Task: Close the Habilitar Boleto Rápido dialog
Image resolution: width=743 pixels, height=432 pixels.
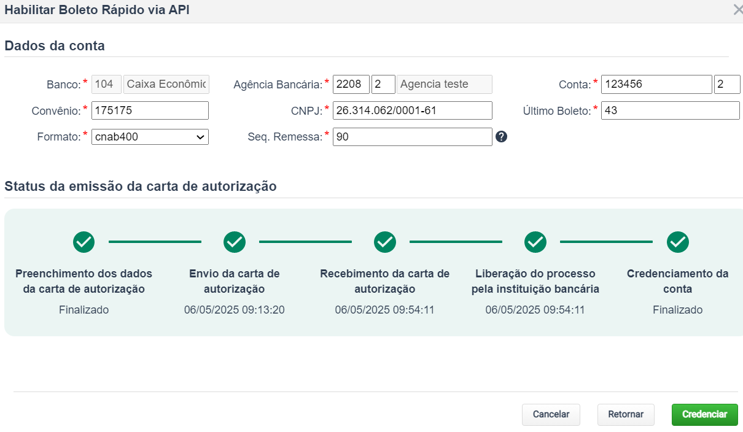Action: click(737, 10)
